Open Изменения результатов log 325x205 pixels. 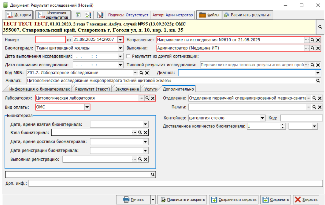(53, 15)
